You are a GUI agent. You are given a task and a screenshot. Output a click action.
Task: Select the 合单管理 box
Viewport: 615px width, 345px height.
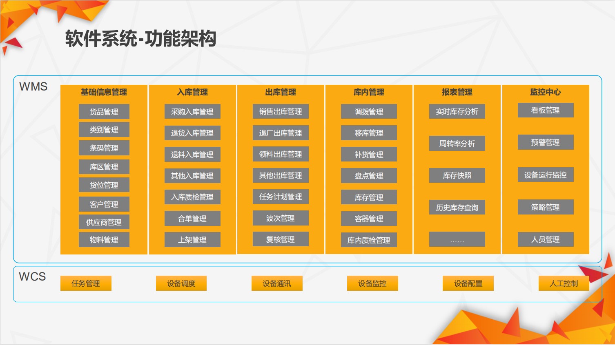click(x=192, y=219)
